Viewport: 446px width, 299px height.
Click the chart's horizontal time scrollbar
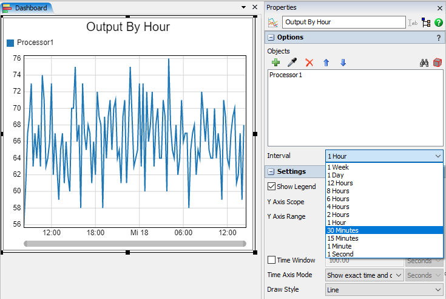(x=135, y=244)
